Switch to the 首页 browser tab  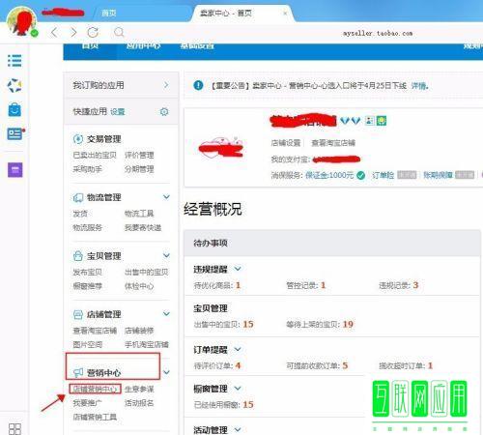(x=109, y=13)
